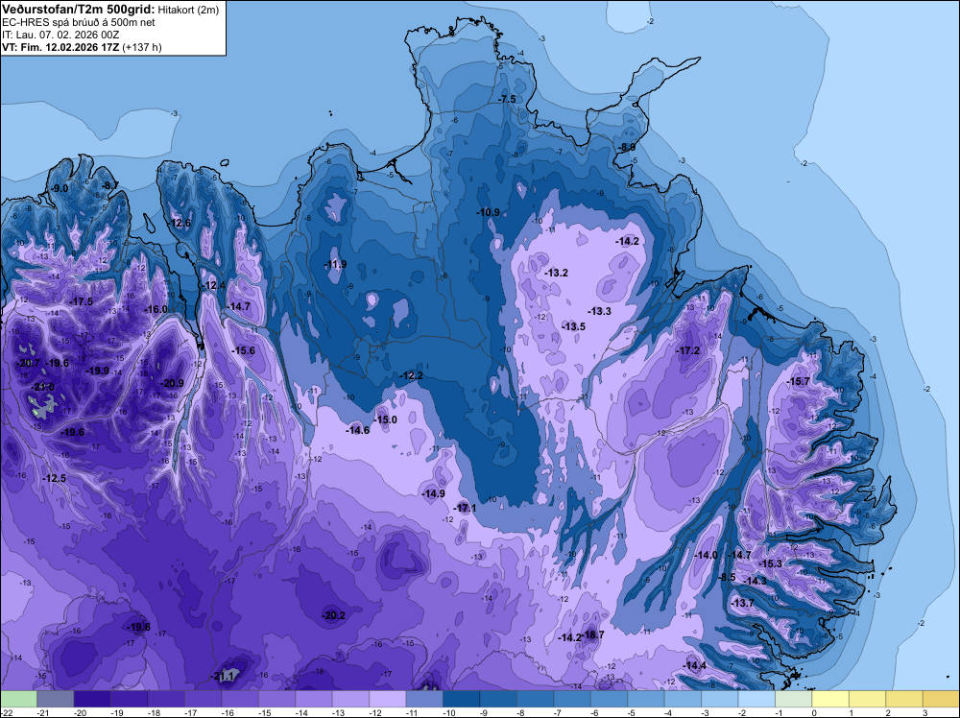Click the title 'Veðurstofan/T2m 500grid'
The width and height of the screenshot is (960, 718).
pos(78,10)
